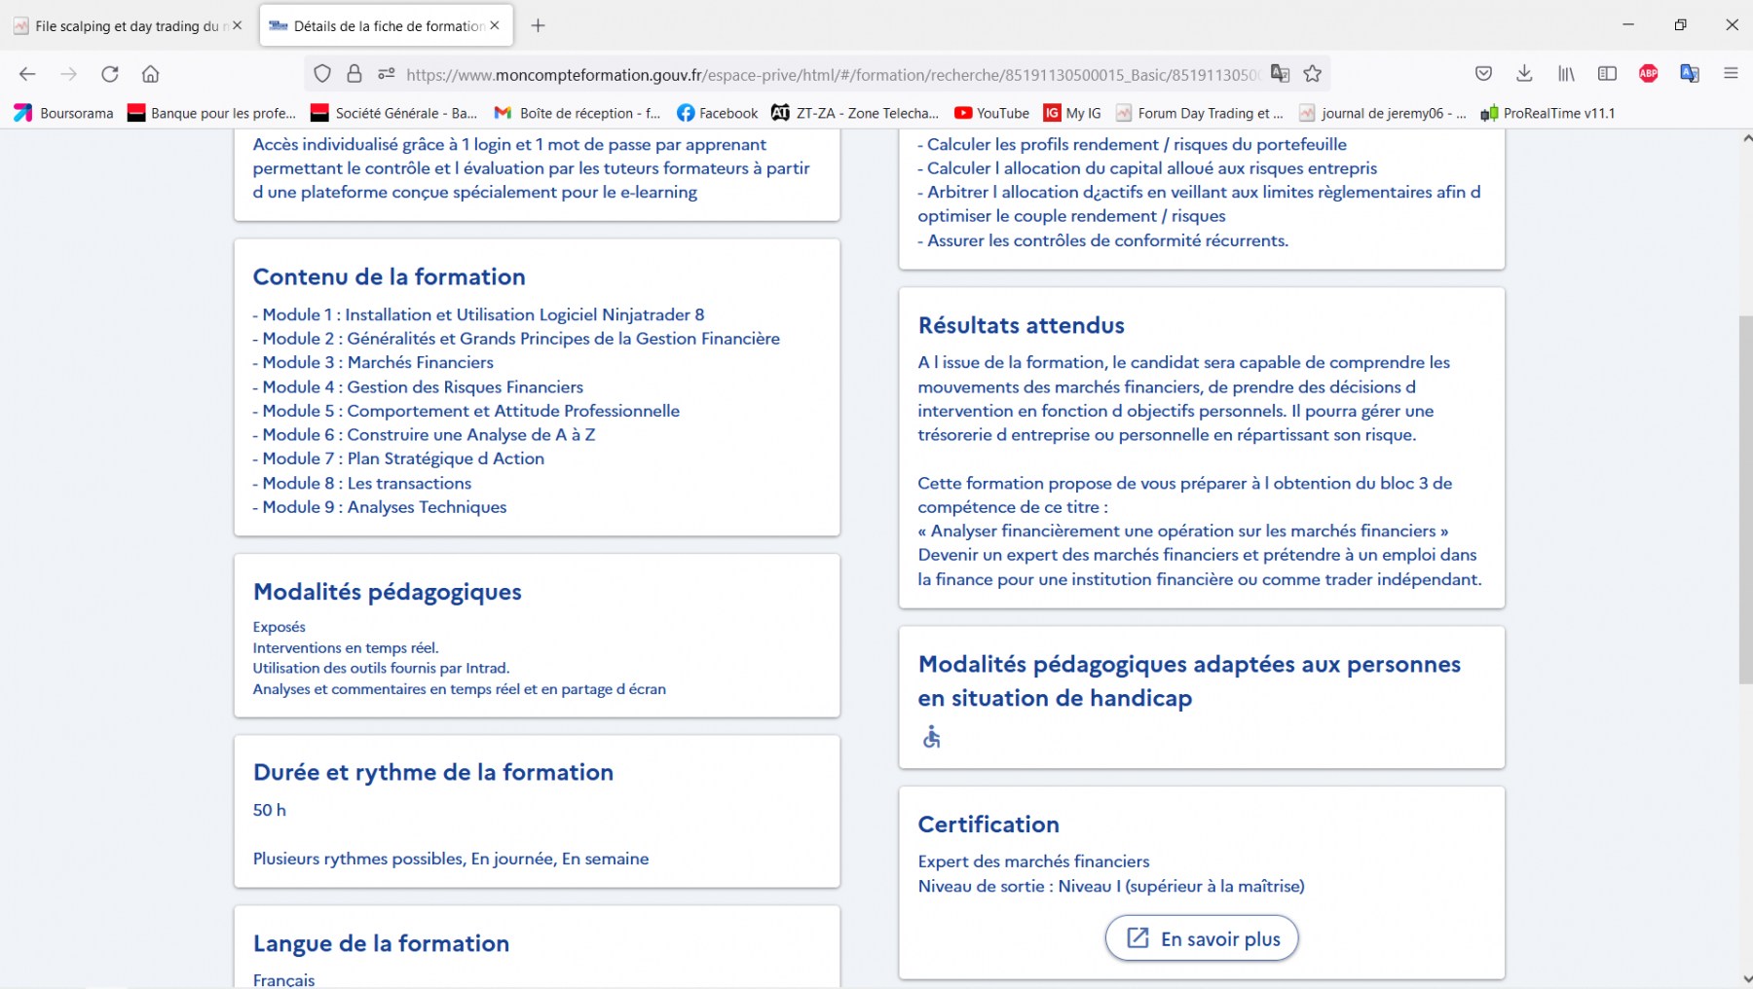The image size is (1753, 989).
Task: Open the YouTube bookmark
Action: tap(992, 113)
